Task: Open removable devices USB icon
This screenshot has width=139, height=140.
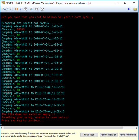Action: point(31,9)
